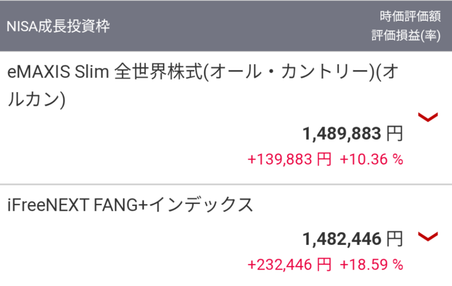Screen dimensions: 452x286
Task: Expand the iFreeNEXT FANG+ row chevron
Action: [x=428, y=237]
